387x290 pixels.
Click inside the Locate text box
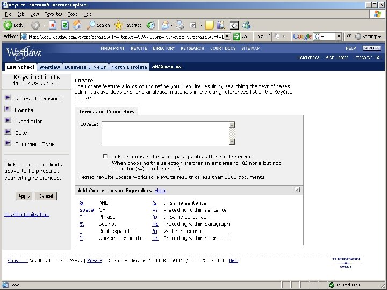(166, 133)
